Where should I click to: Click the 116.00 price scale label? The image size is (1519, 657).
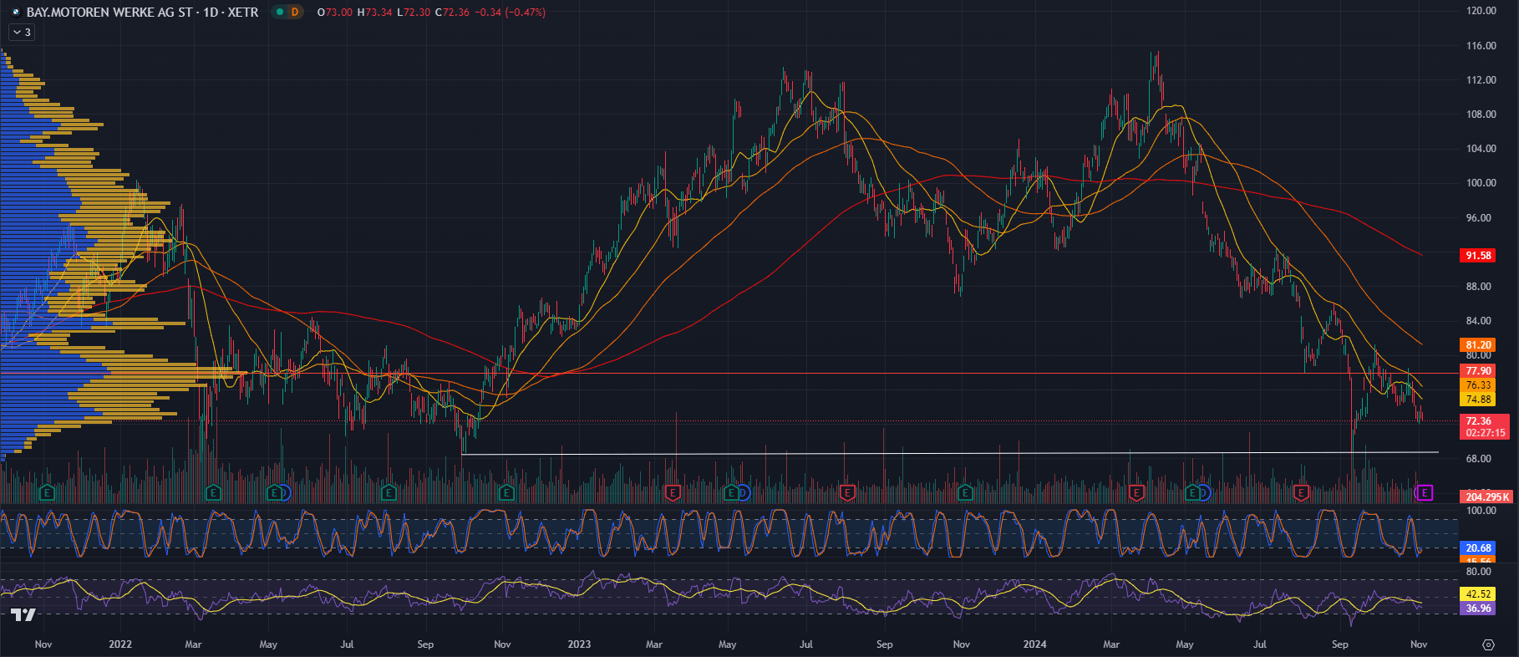point(1481,46)
